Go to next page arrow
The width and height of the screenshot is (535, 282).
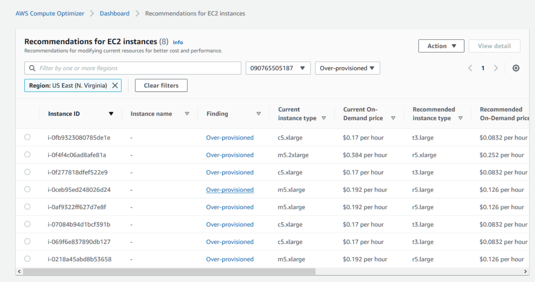(x=496, y=68)
